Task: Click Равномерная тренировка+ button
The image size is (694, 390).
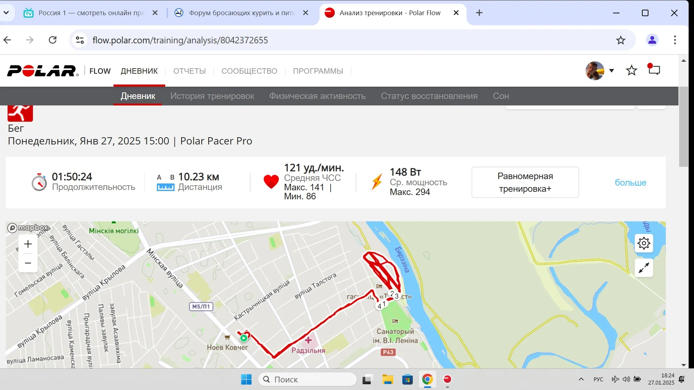Action: point(525,182)
